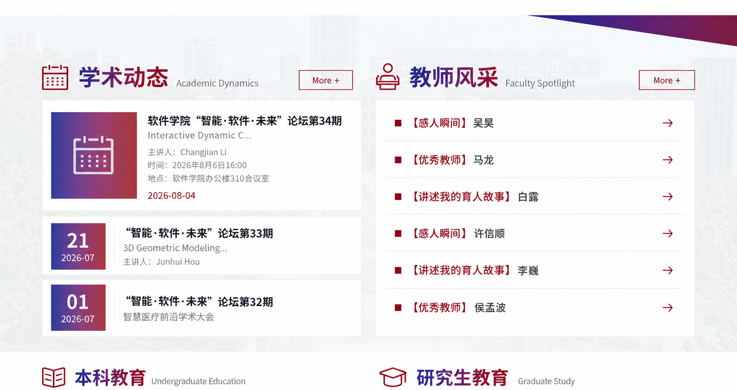Open the 论坛第33期 event title
737x390 pixels.
pyautogui.click(x=198, y=233)
